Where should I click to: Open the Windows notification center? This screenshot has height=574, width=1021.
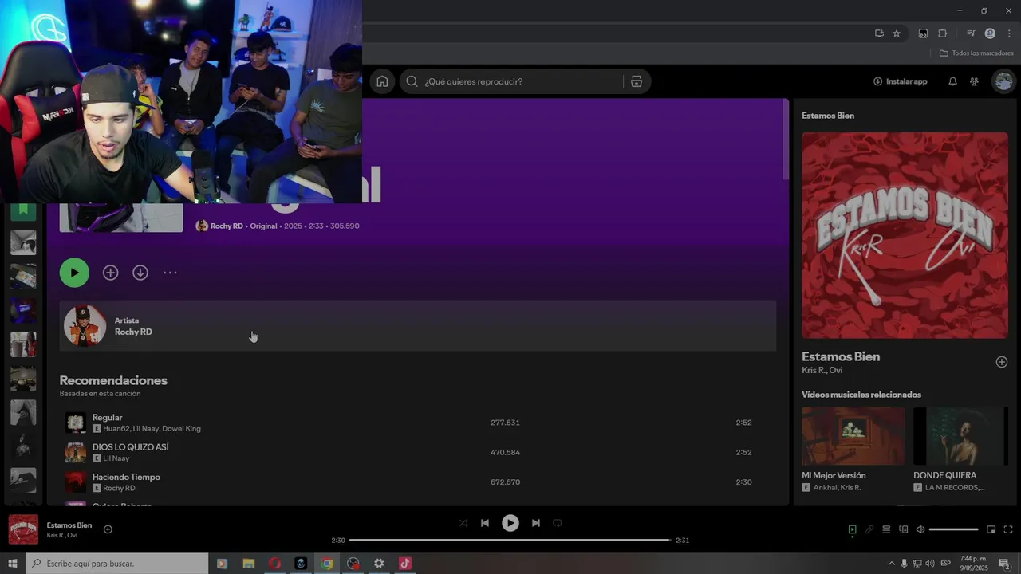pos(1004,564)
